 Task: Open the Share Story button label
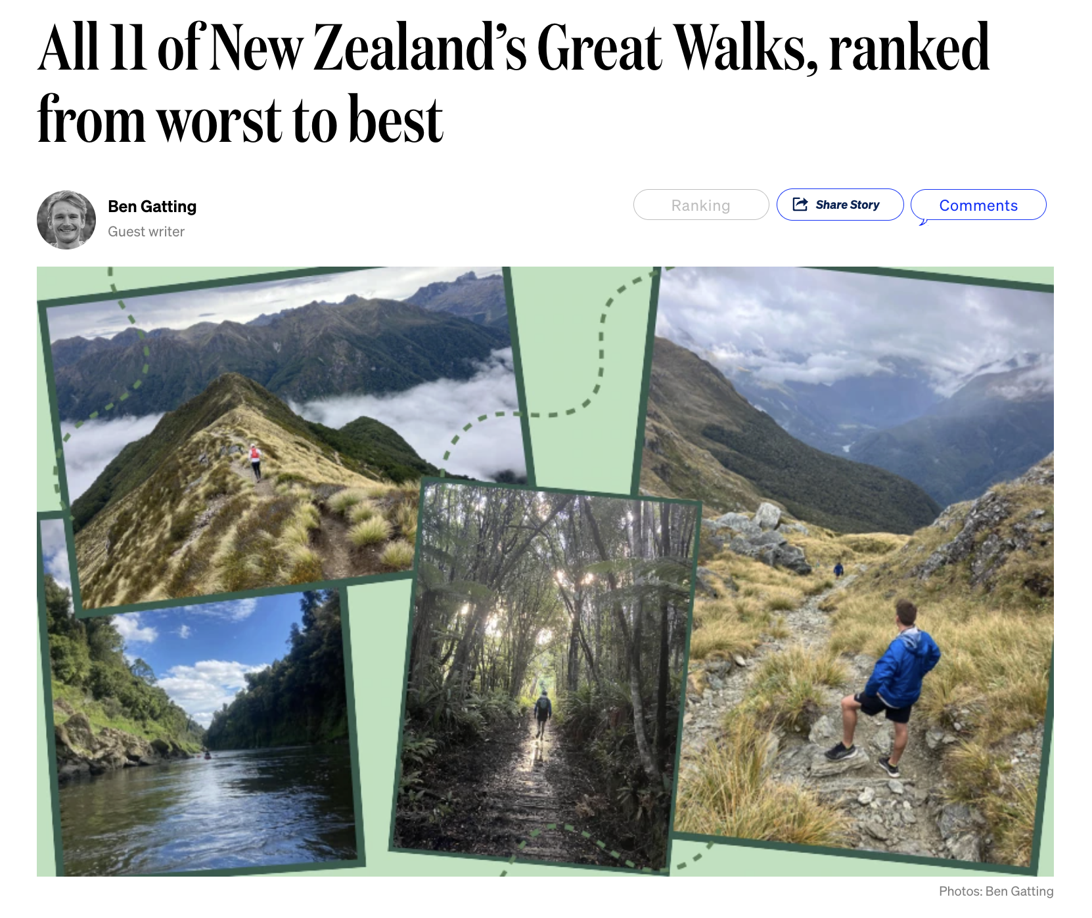(847, 205)
